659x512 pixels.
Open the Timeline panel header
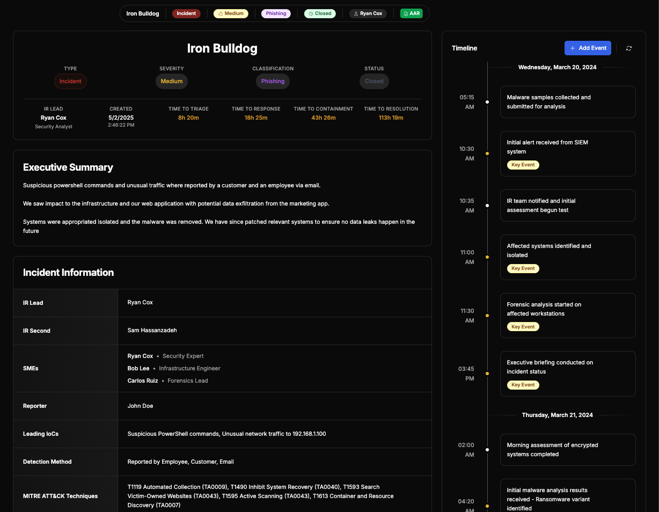point(464,48)
